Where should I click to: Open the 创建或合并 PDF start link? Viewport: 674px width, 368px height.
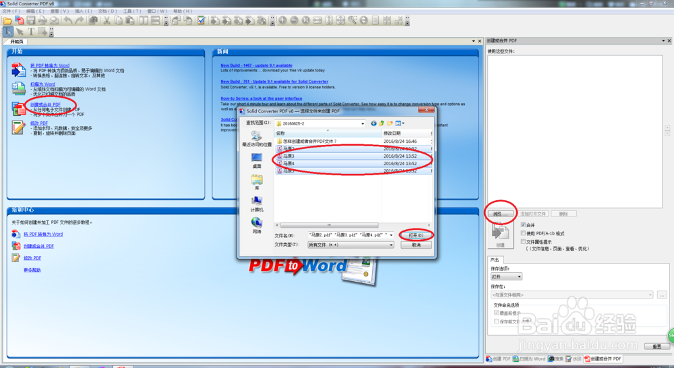45,104
